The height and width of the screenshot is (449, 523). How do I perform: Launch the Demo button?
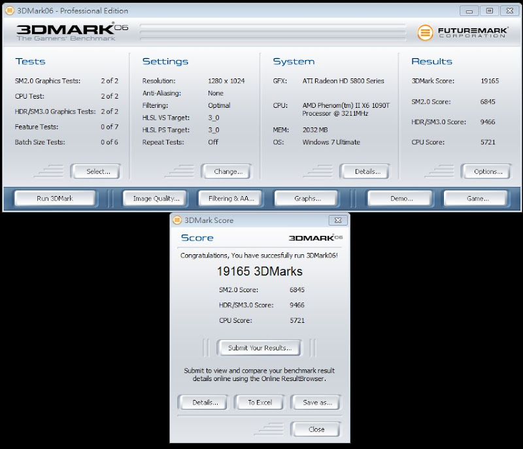401,198
